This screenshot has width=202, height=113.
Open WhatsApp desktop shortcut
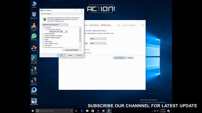tap(34, 37)
